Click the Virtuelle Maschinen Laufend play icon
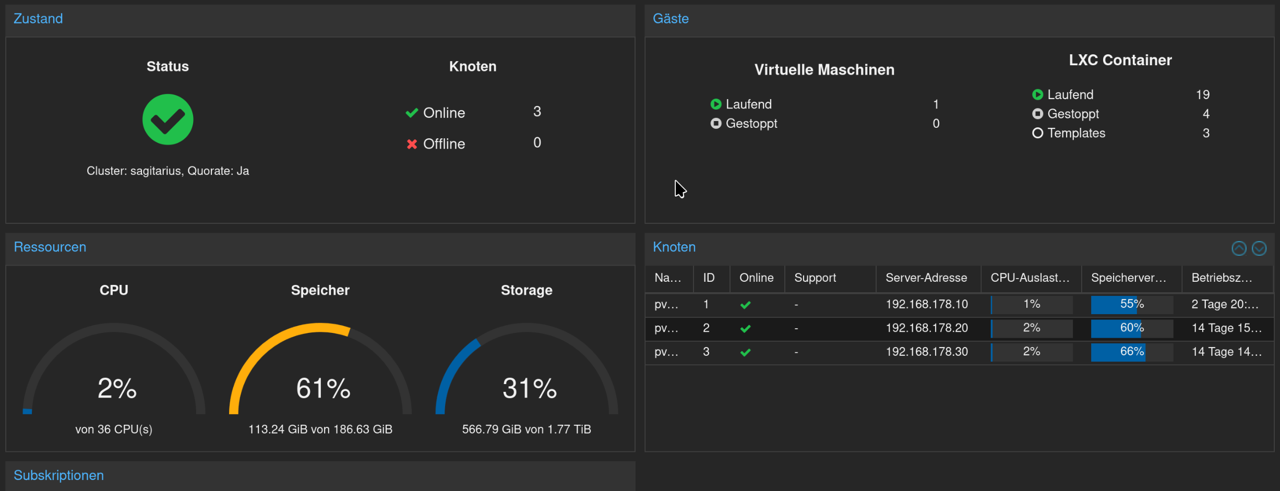 coord(716,104)
